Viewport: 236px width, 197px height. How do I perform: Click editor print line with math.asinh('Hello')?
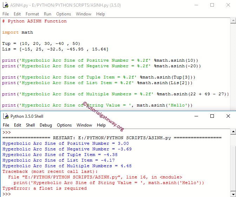coord(97,105)
